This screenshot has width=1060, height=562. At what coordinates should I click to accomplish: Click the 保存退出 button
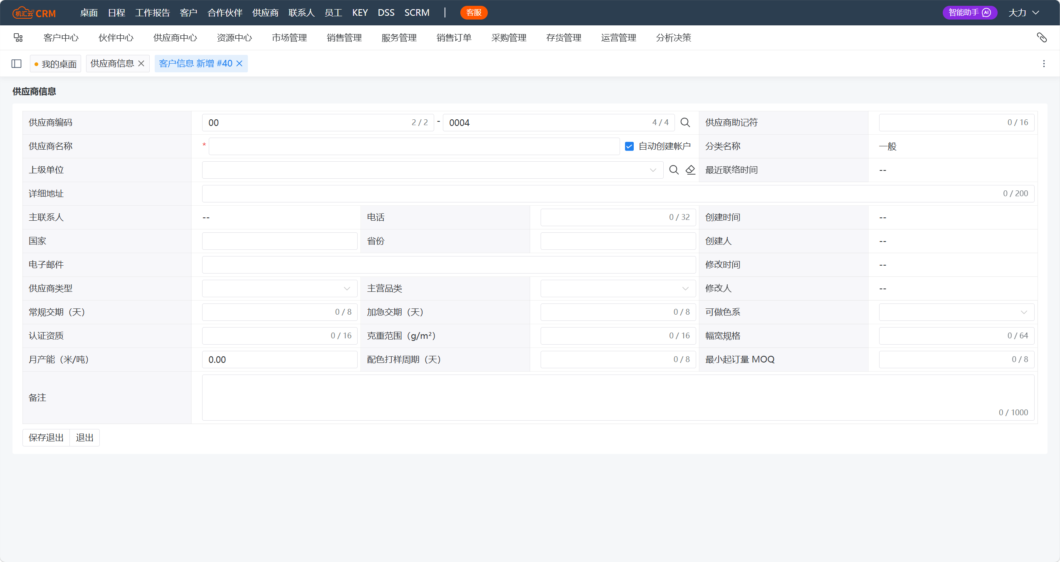(46, 438)
